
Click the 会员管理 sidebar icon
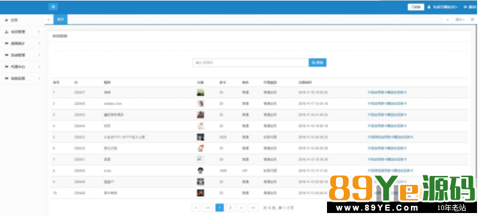point(7,32)
